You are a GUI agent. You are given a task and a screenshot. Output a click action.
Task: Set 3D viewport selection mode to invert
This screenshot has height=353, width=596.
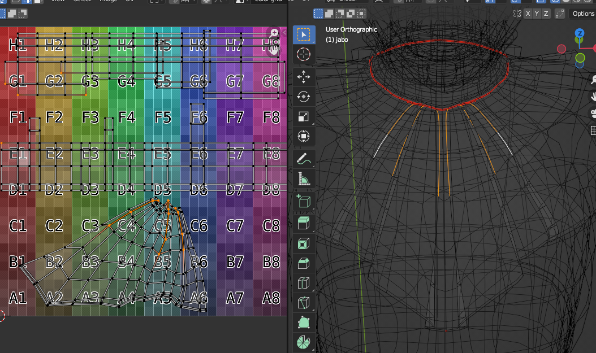pos(351,14)
